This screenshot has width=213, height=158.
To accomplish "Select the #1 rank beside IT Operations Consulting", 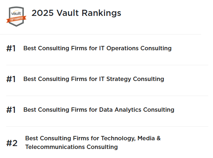I will (x=11, y=48).
